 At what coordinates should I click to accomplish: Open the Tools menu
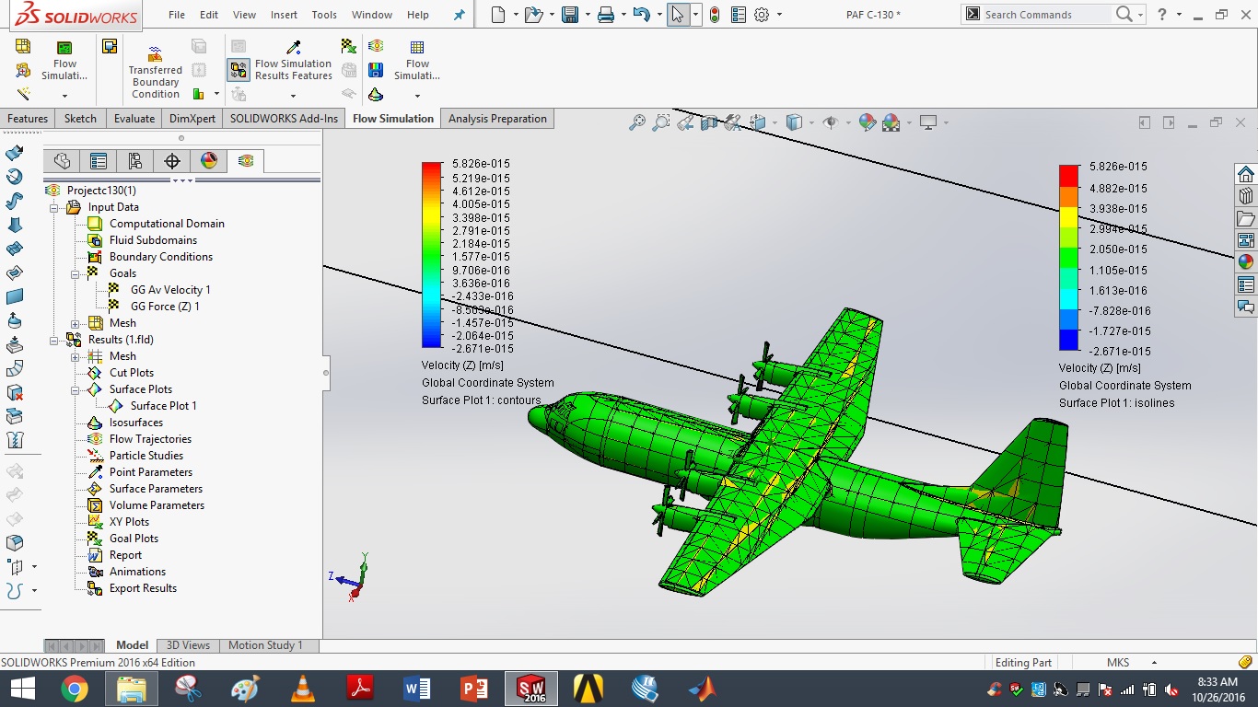point(324,15)
